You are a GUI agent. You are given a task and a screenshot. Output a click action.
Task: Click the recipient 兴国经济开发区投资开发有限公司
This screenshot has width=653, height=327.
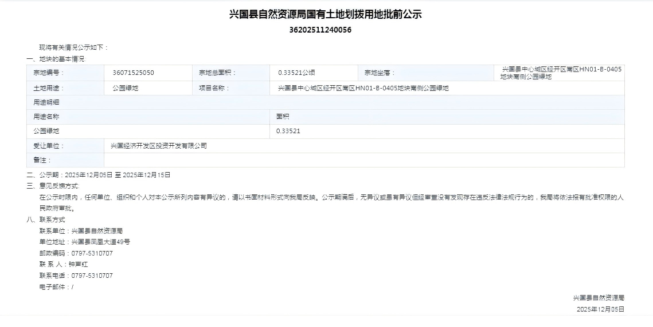159,146
